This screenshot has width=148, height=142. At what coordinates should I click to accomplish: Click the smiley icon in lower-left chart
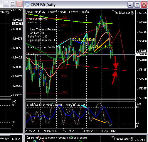(7, 138)
